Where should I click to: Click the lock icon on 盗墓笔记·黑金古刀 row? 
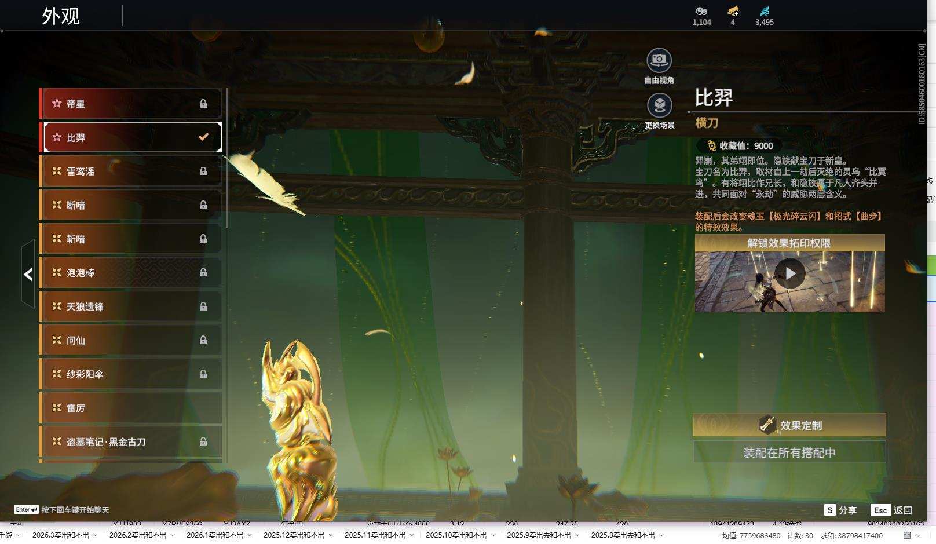point(203,441)
